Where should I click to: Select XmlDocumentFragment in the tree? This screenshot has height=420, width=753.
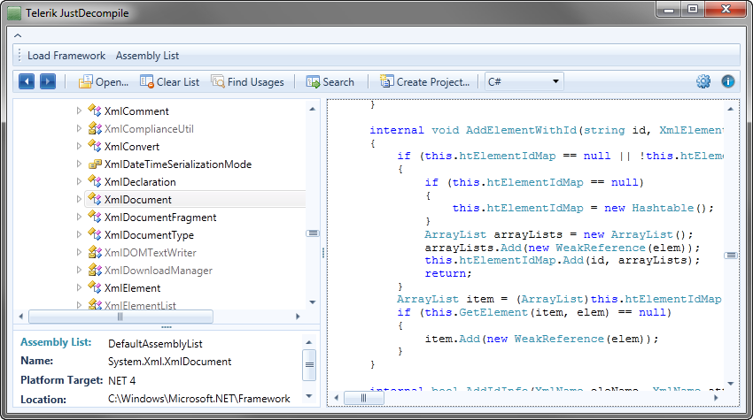click(160, 218)
